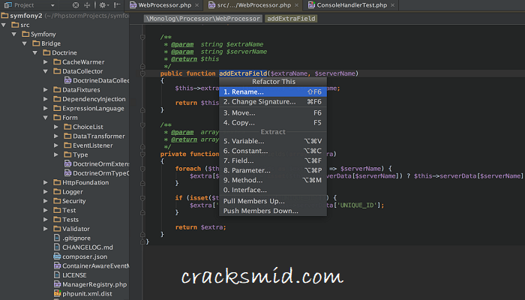Image resolution: width=525 pixels, height=300 pixels.
Task: Click the Tests folder icon
Action: [x=57, y=220]
